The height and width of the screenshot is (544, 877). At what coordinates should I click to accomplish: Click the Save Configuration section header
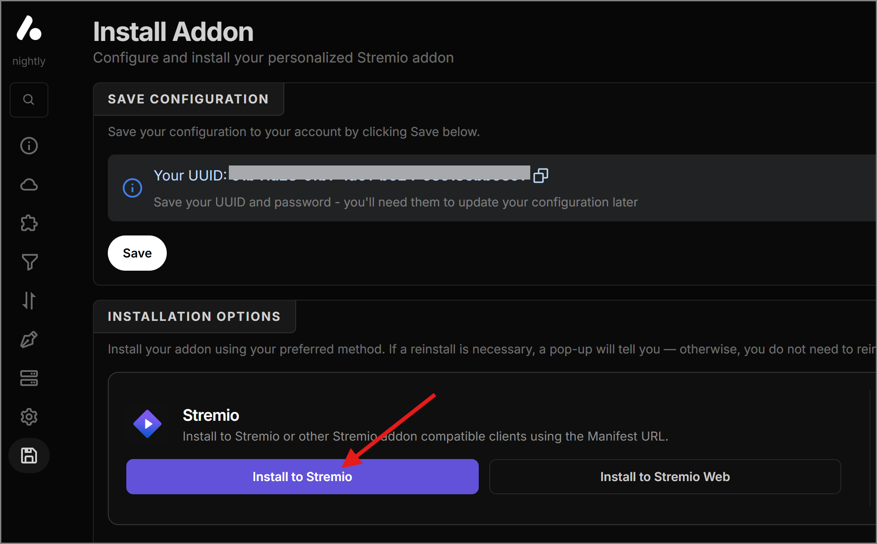[x=188, y=99]
